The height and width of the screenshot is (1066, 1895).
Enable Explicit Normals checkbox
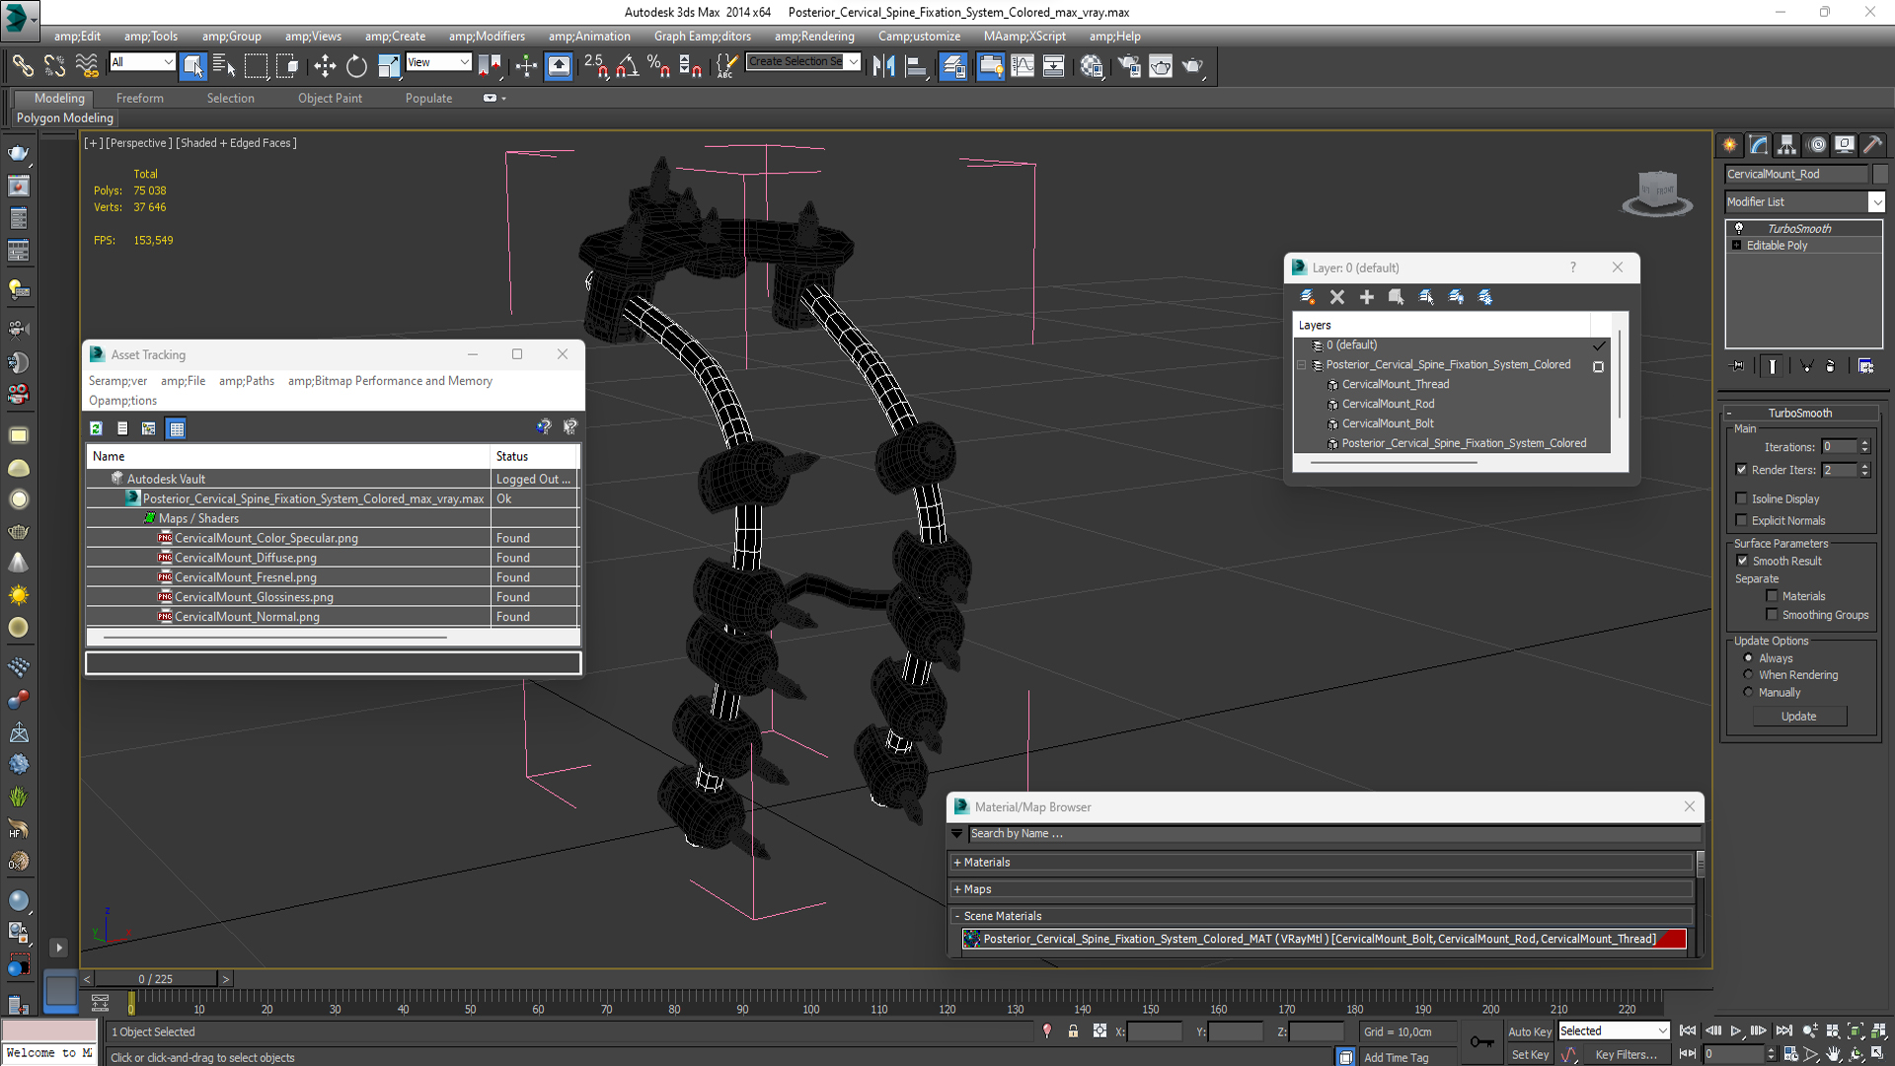(1741, 520)
